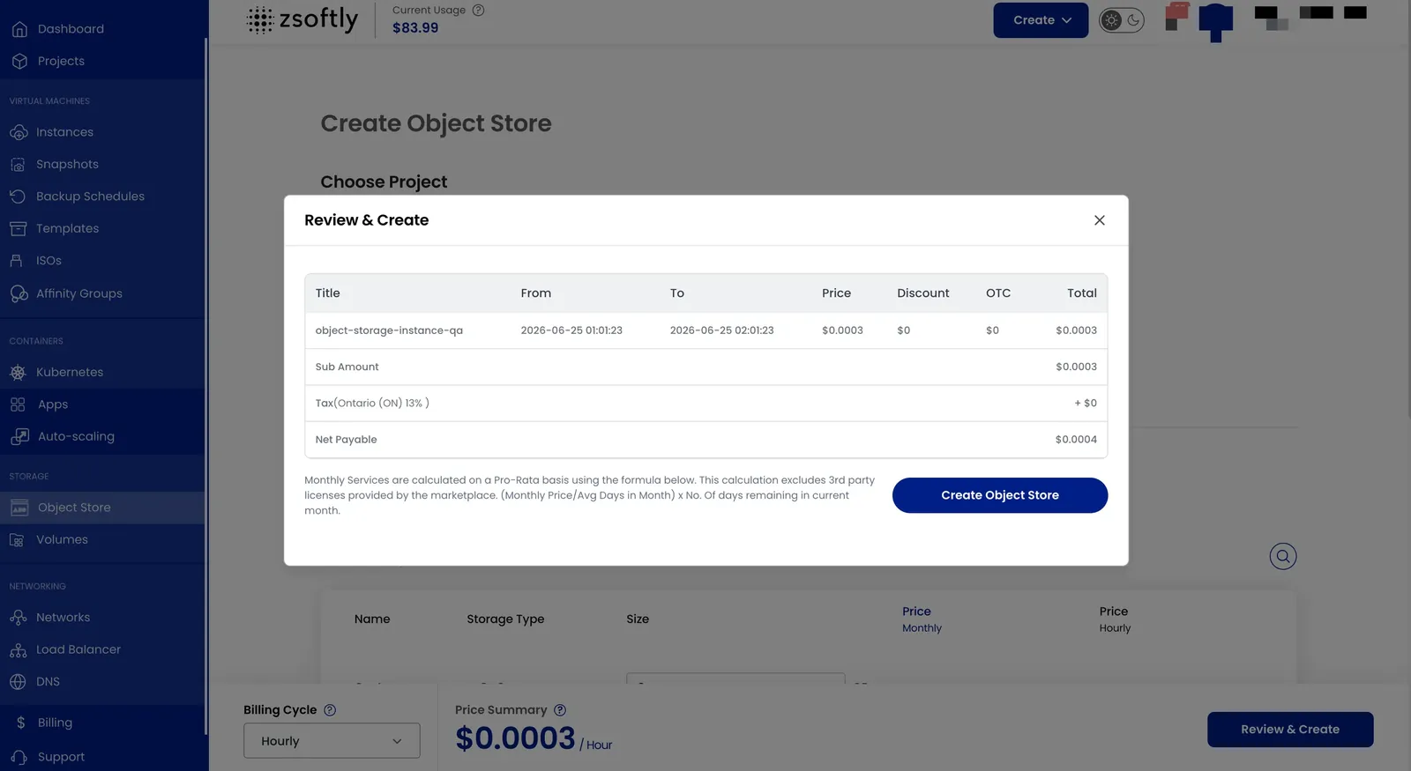Click the Price Summary help icon
The width and height of the screenshot is (1411, 771).
[x=560, y=710]
